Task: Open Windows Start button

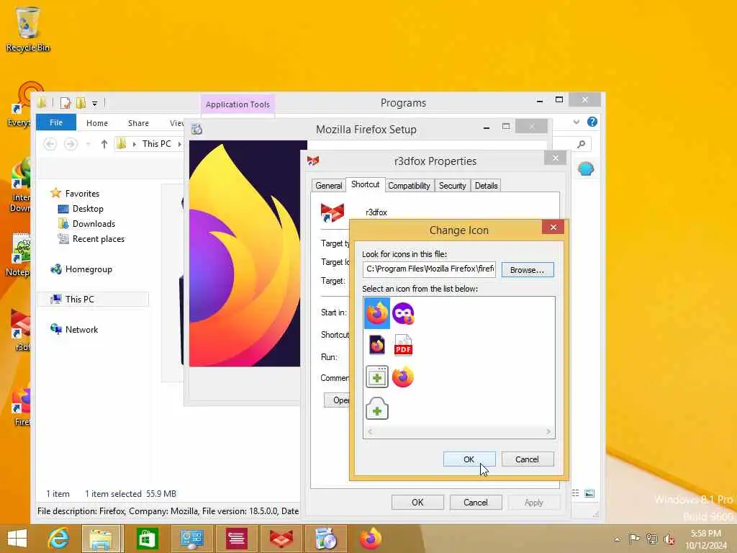Action: (18, 539)
